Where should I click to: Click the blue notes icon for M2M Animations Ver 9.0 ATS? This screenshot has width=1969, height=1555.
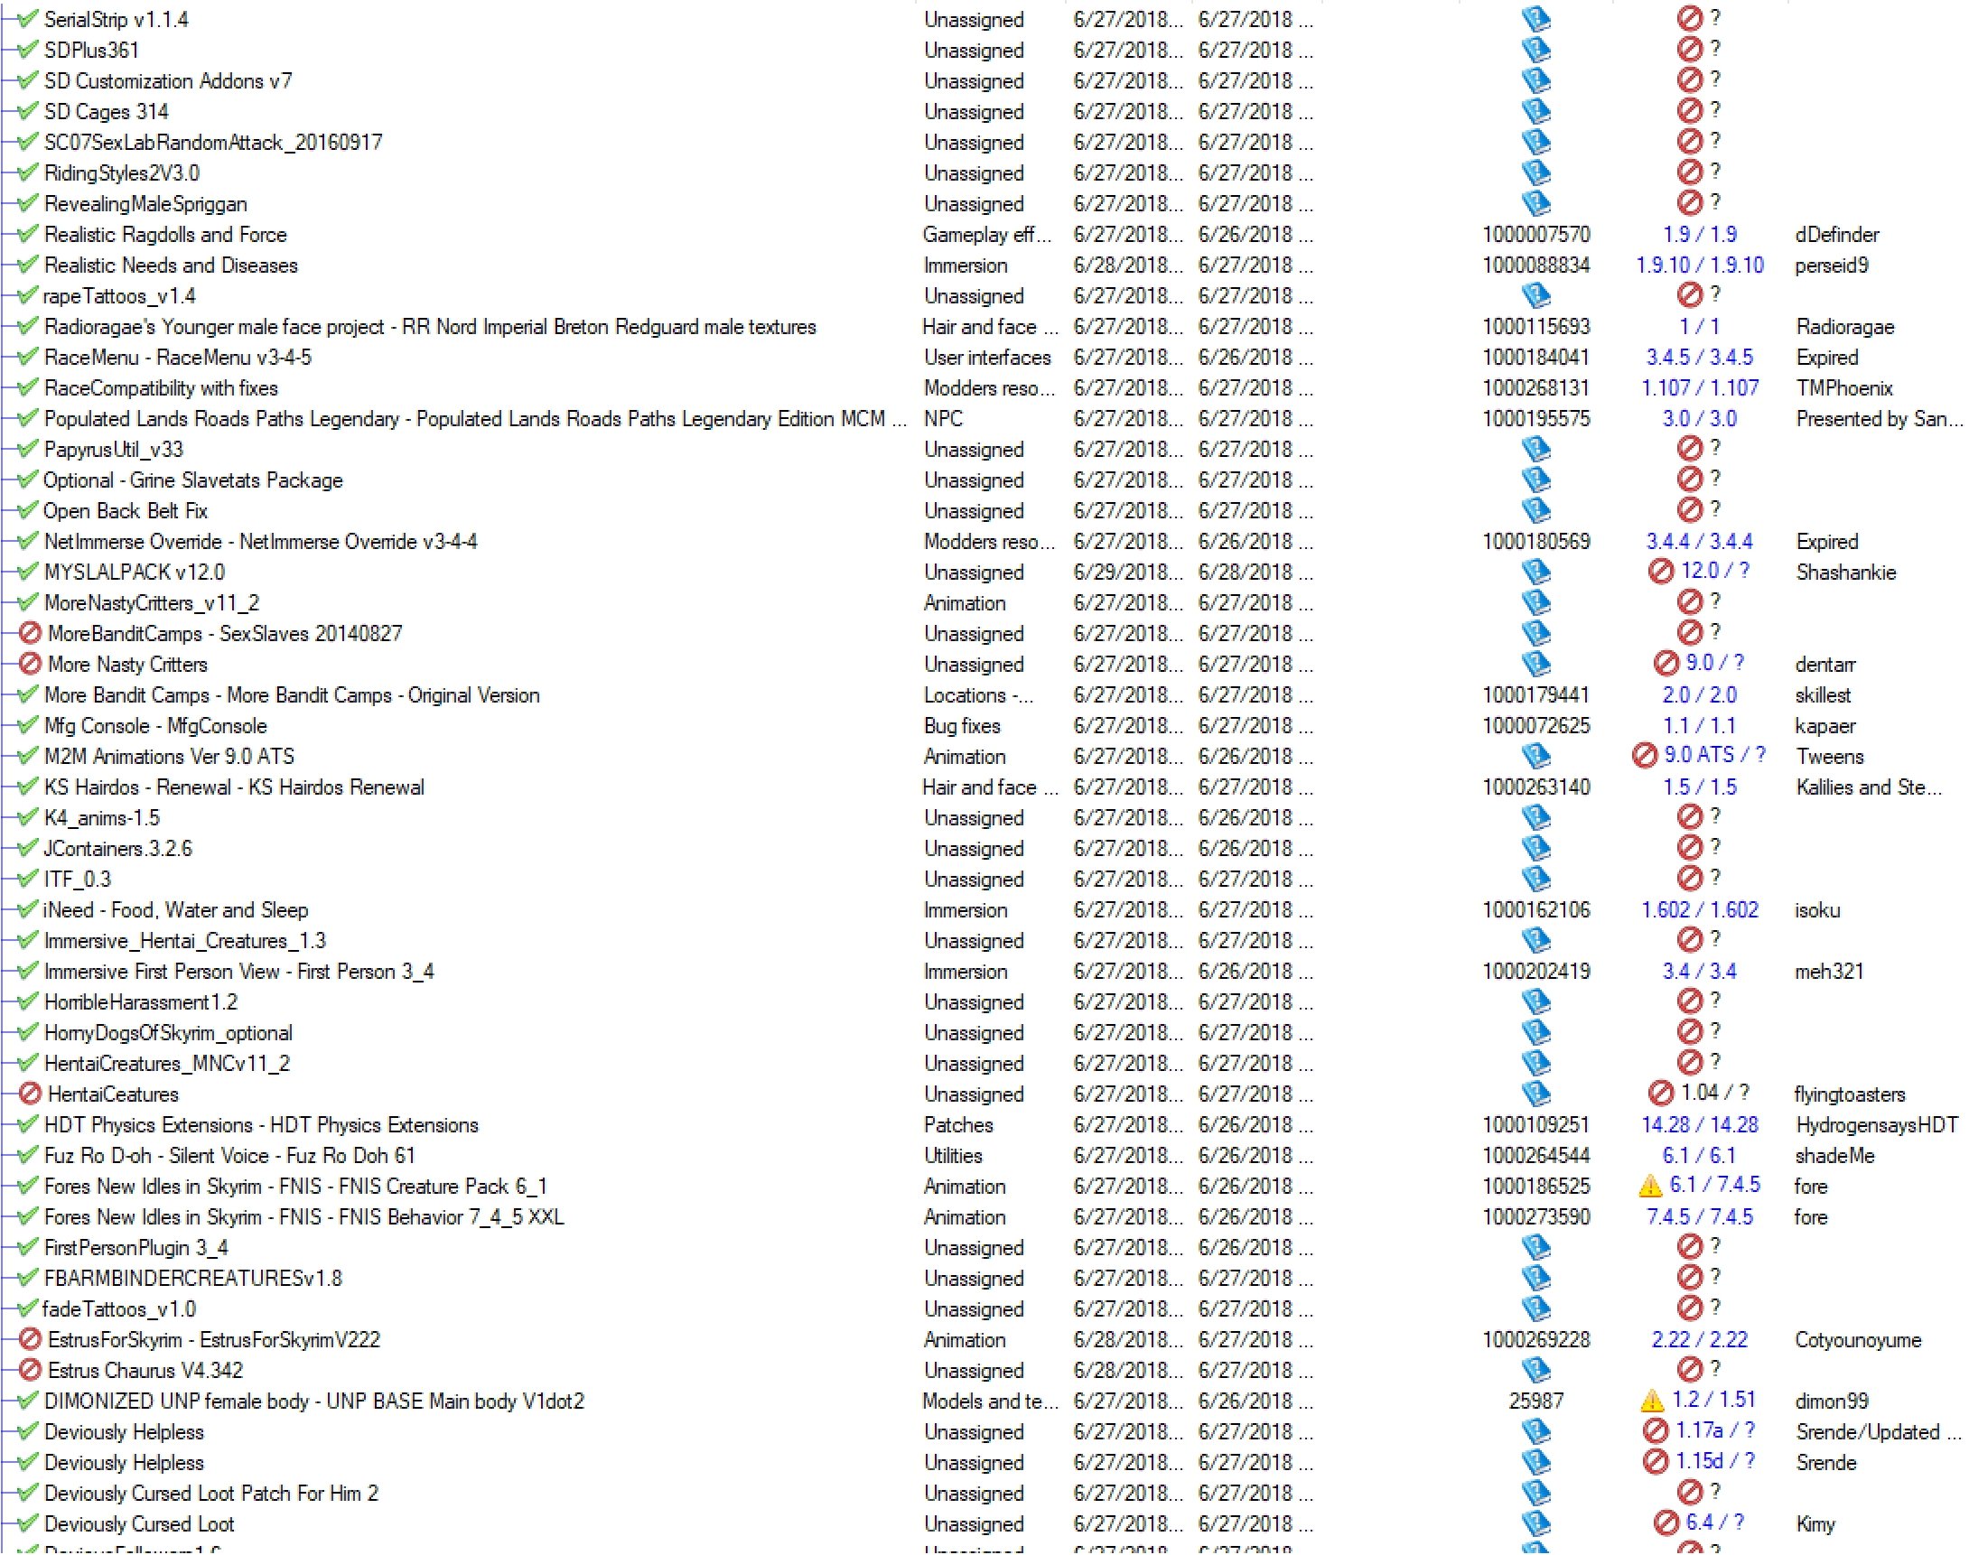point(1535,756)
